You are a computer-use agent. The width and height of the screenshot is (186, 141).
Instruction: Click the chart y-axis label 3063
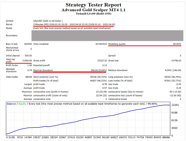174,128
